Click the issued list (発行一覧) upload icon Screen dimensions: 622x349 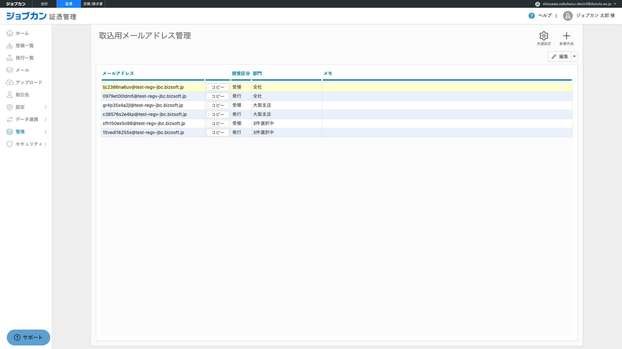(10, 58)
